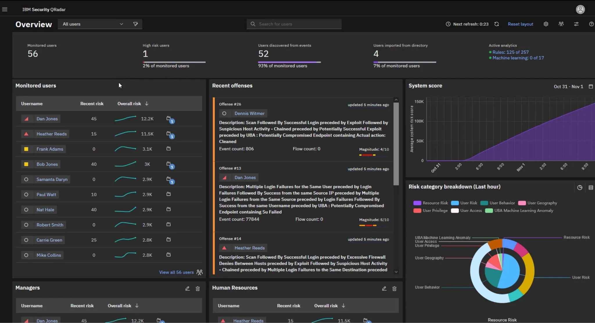The width and height of the screenshot is (595, 323).
Task: Delete the Human Resources group
Action: [394, 288]
